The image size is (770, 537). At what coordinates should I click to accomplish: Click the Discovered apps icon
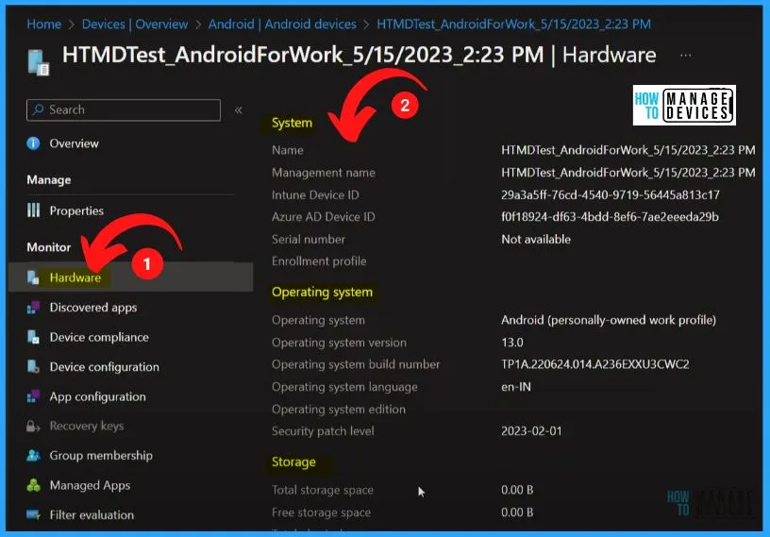[x=33, y=308]
